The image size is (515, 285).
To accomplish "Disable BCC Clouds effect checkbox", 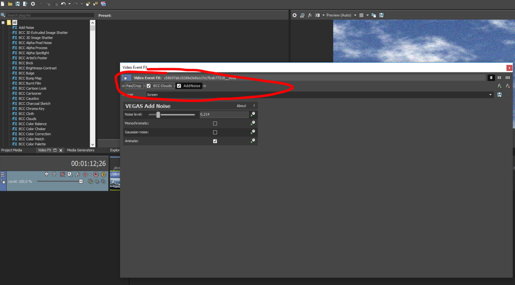I will click(x=149, y=86).
